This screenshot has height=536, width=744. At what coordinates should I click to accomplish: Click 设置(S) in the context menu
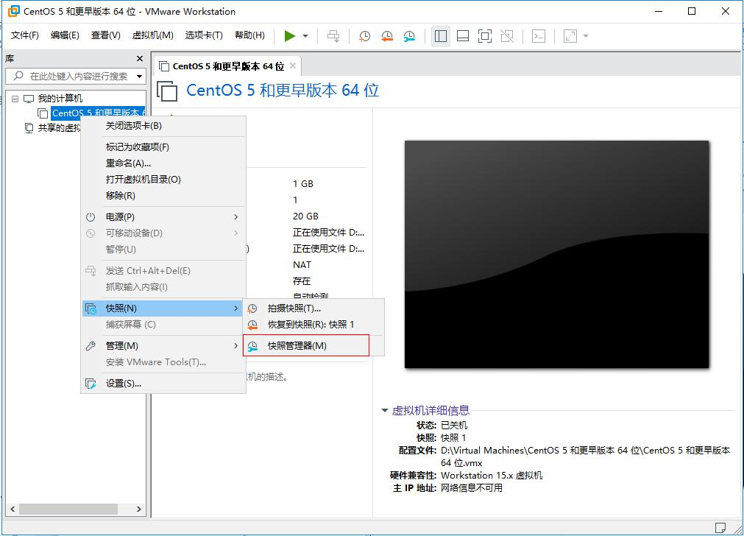click(123, 384)
